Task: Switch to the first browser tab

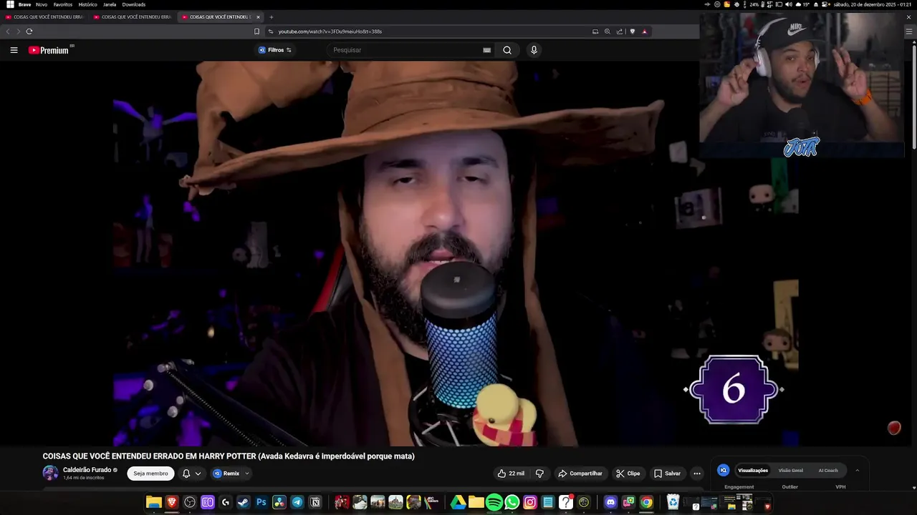Action: 44,17
